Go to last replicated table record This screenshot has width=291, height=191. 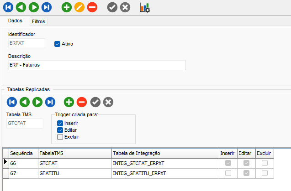(x=50, y=102)
